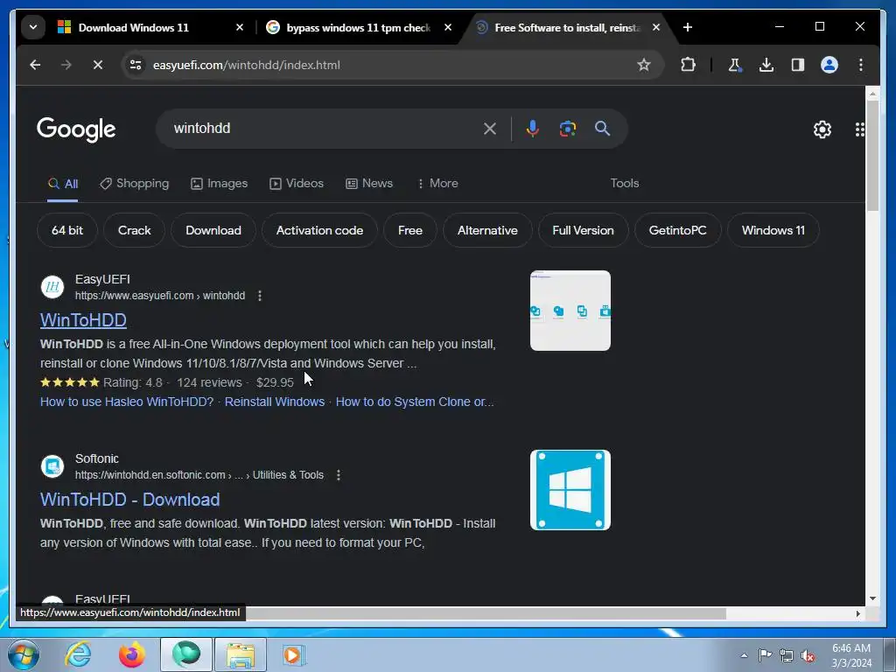Open File Explorer from taskbar
Screen dimensions: 896x672
point(241,654)
